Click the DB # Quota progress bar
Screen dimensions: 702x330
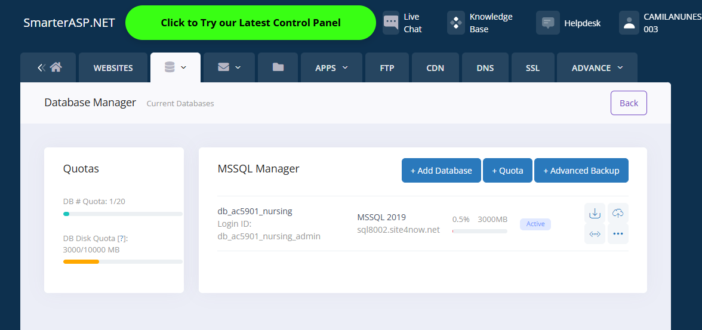pyautogui.click(x=123, y=214)
